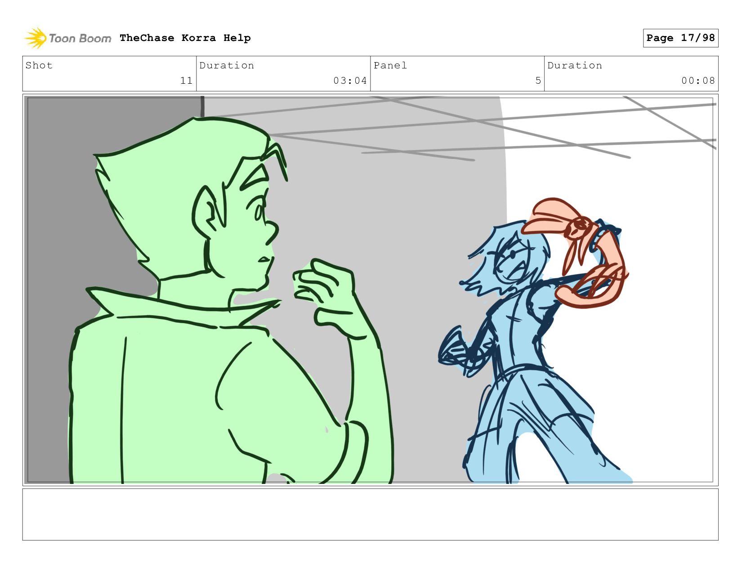
Task: Click the 'Panel' label
Action: [390, 65]
